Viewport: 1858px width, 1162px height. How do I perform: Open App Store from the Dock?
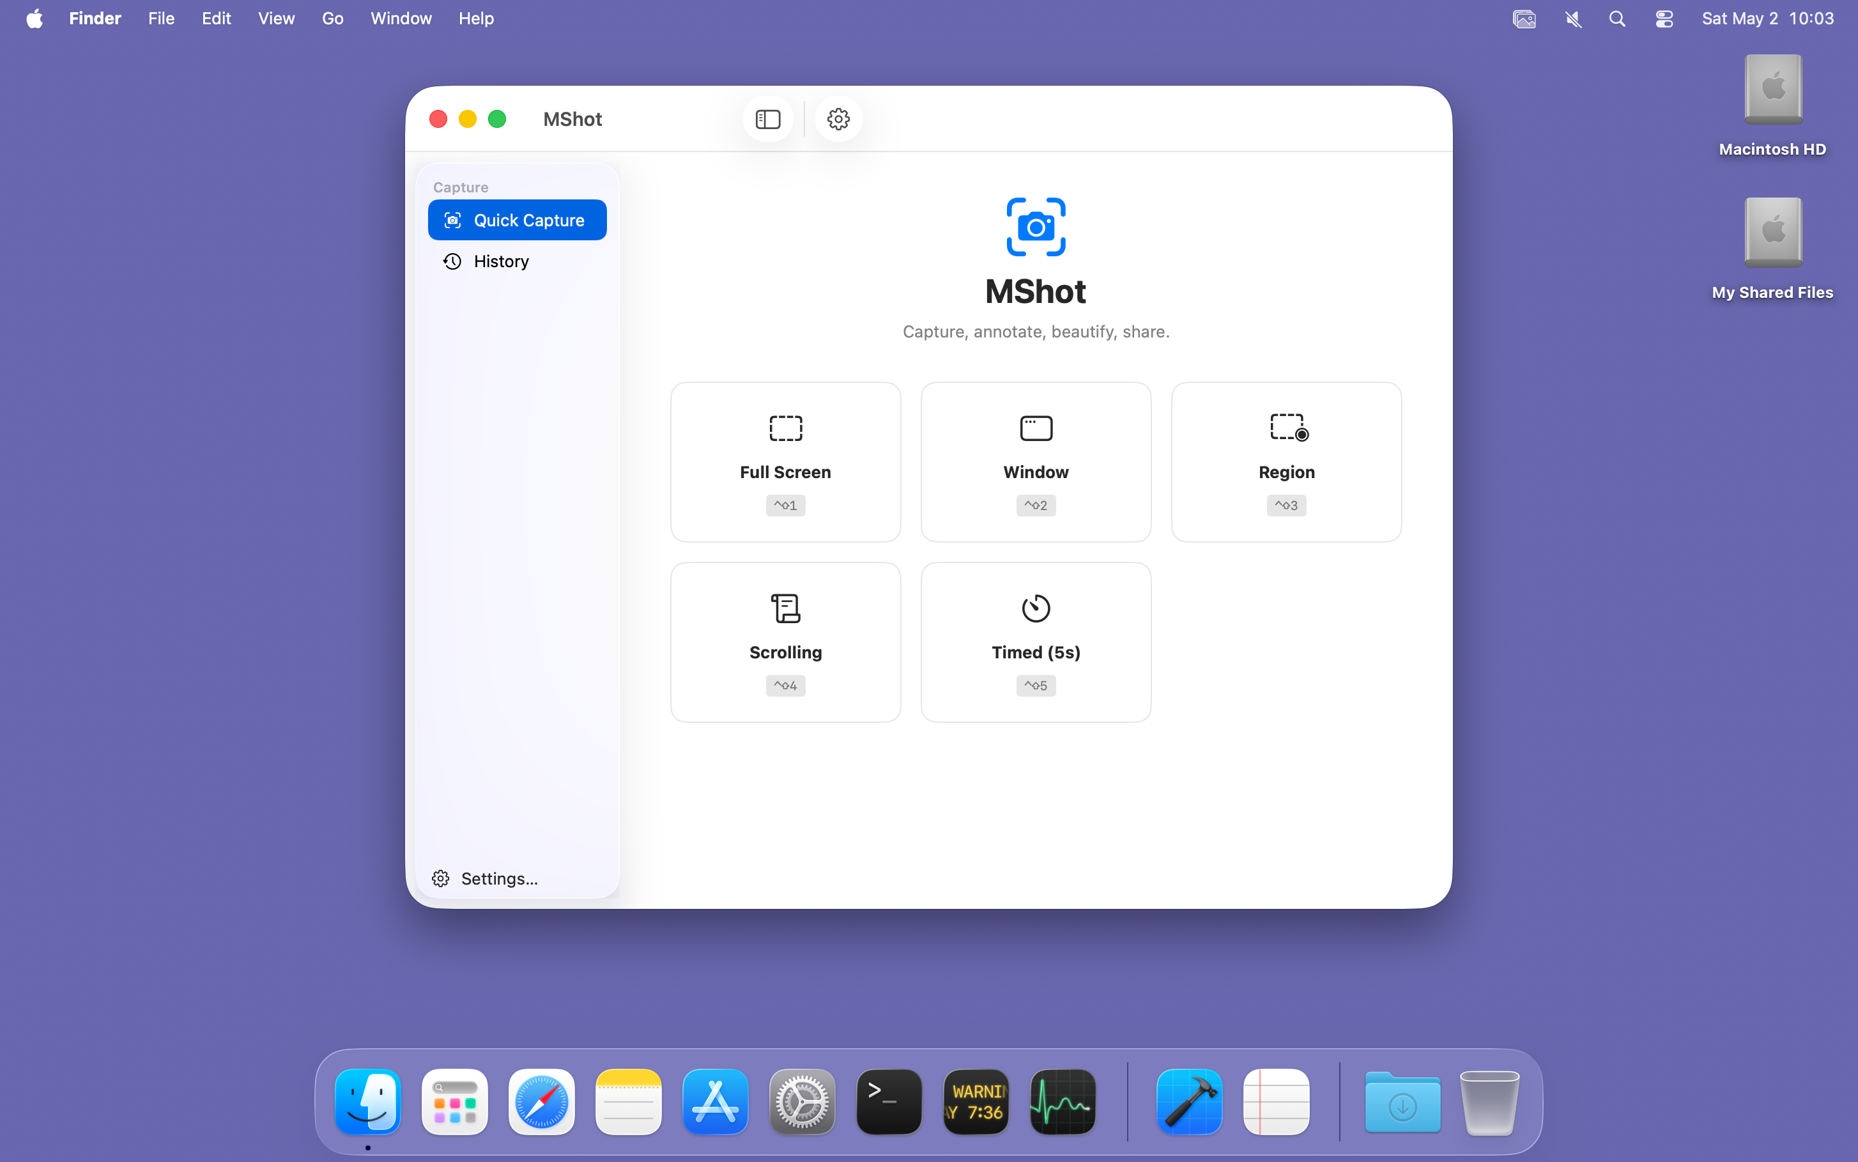pos(715,1101)
